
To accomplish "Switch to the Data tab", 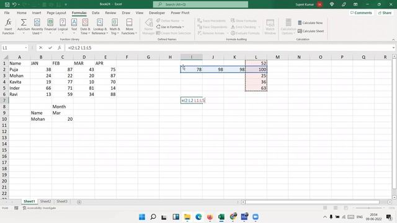I will [96, 12].
